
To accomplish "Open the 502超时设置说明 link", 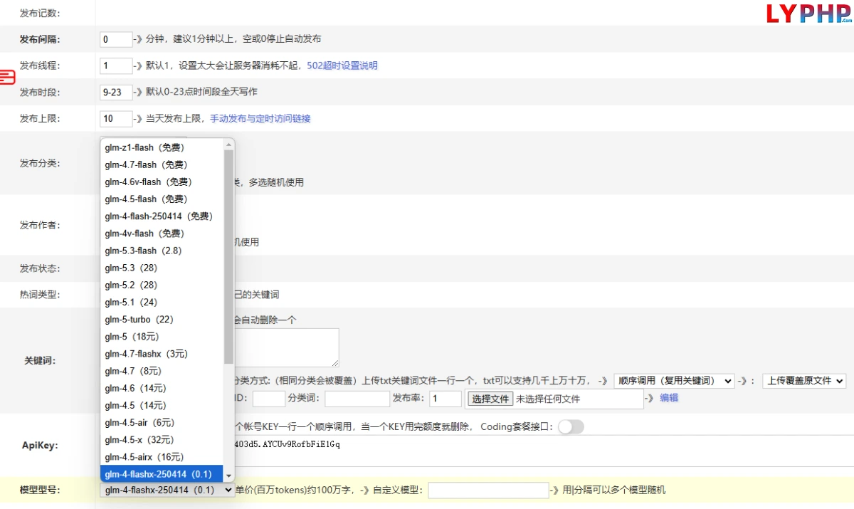I will (x=342, y=65).
